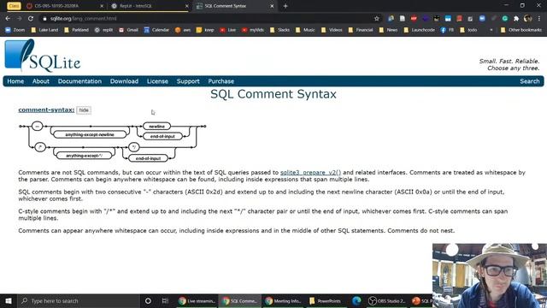Open the Support menu item

[x=188, y=81]
